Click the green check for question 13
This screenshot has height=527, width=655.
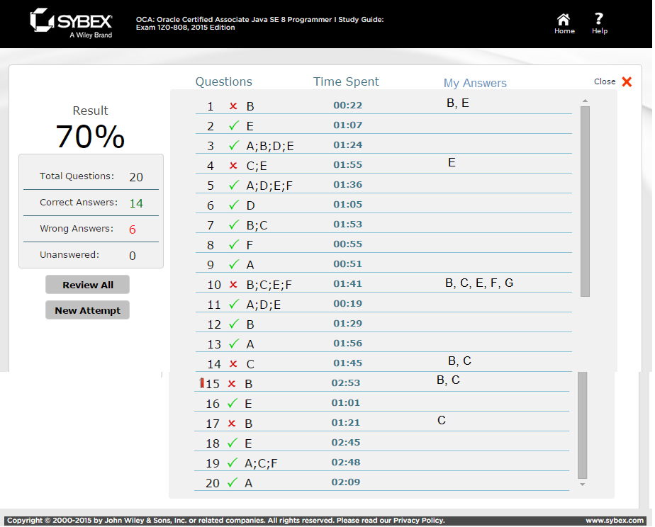point(234,344)
